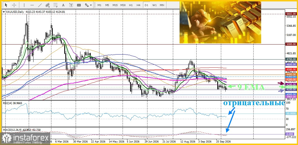Viewport: 298px width, 145px height.
Task: Click the gold bars image thumbnail
Action: point(220,22)
